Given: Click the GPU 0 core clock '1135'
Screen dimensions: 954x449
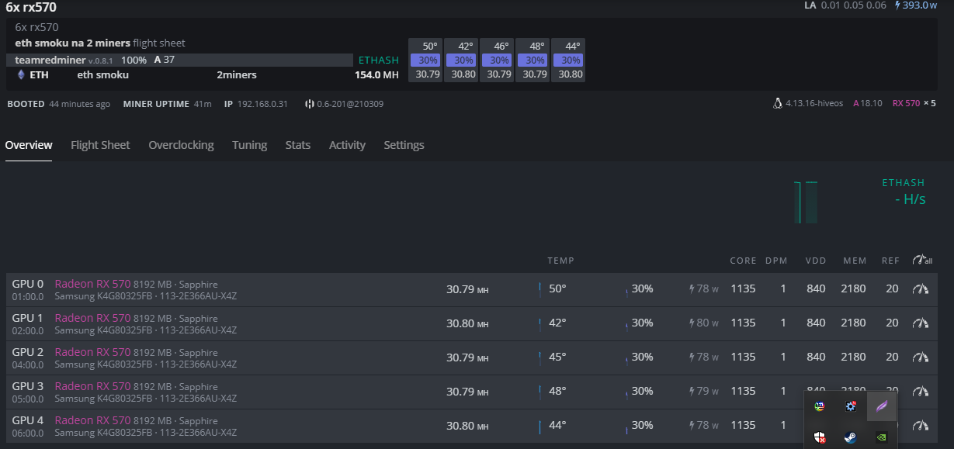Looking at the screenshot, I should click(x=743, y=289).
